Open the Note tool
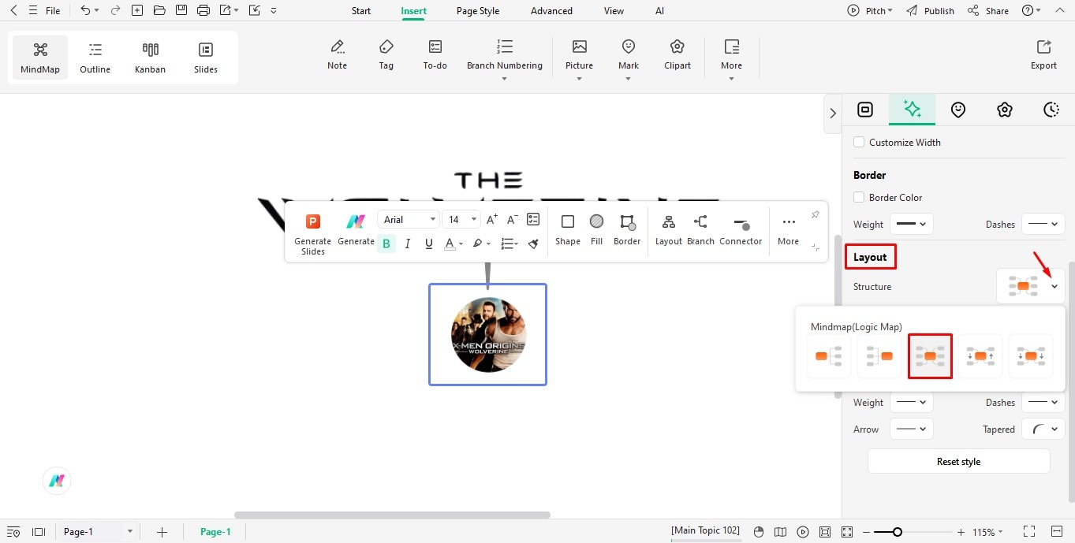Screen dimensions: 1075x543 [x=338, y=54]
